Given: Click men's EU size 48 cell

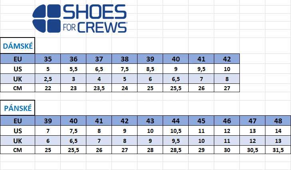Looking at the screenshot, I should (278, 121).
